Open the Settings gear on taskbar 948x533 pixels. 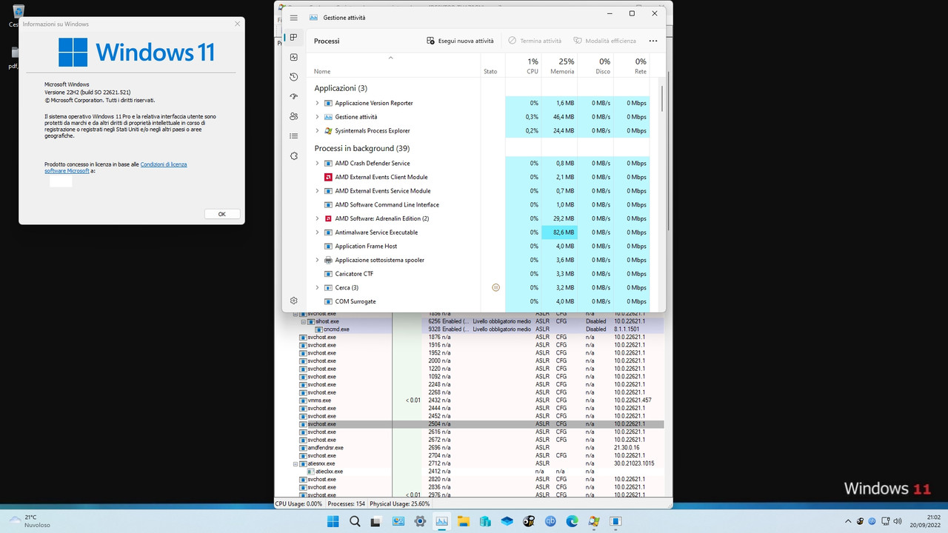tap(420, 521)
